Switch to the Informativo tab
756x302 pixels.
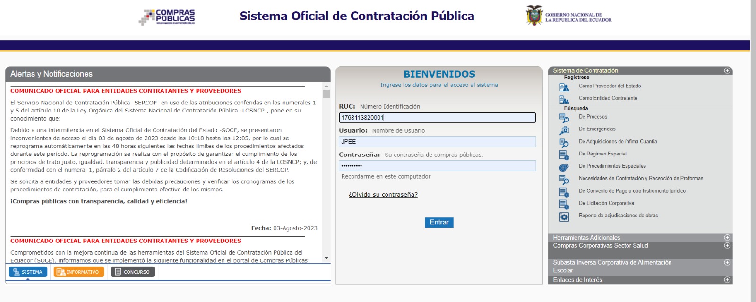[x=79, y=272]
